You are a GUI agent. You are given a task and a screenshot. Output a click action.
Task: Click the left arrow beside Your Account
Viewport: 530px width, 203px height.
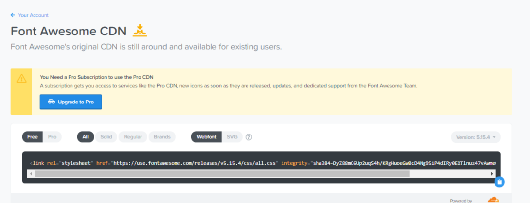coord(13,15)
